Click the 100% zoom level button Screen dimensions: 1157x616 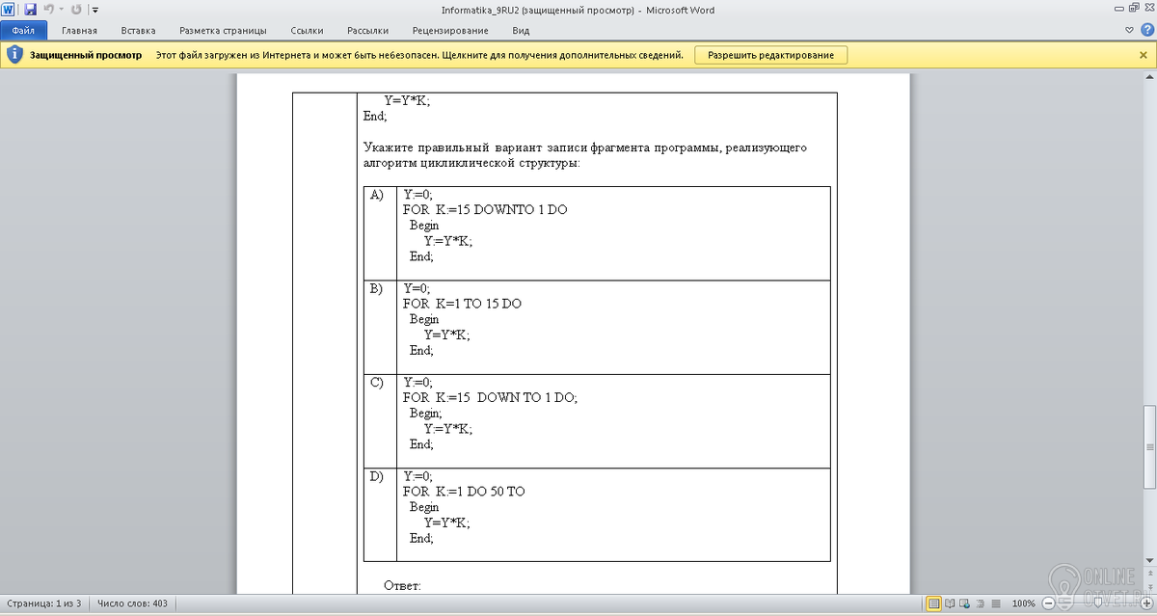click(1024, 603)
